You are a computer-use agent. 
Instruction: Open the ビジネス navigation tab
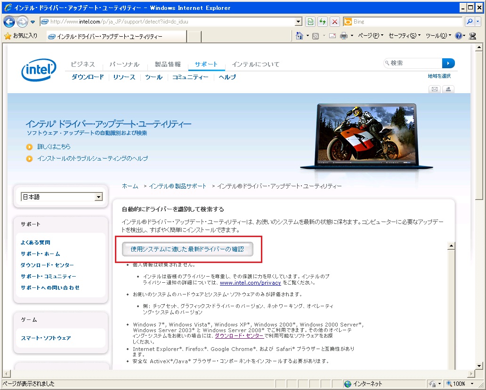click(83, 64)
